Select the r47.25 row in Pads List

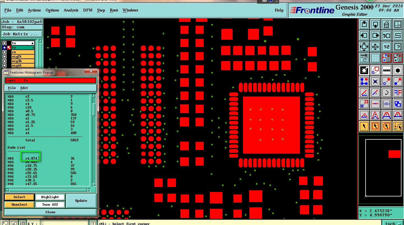48,184
